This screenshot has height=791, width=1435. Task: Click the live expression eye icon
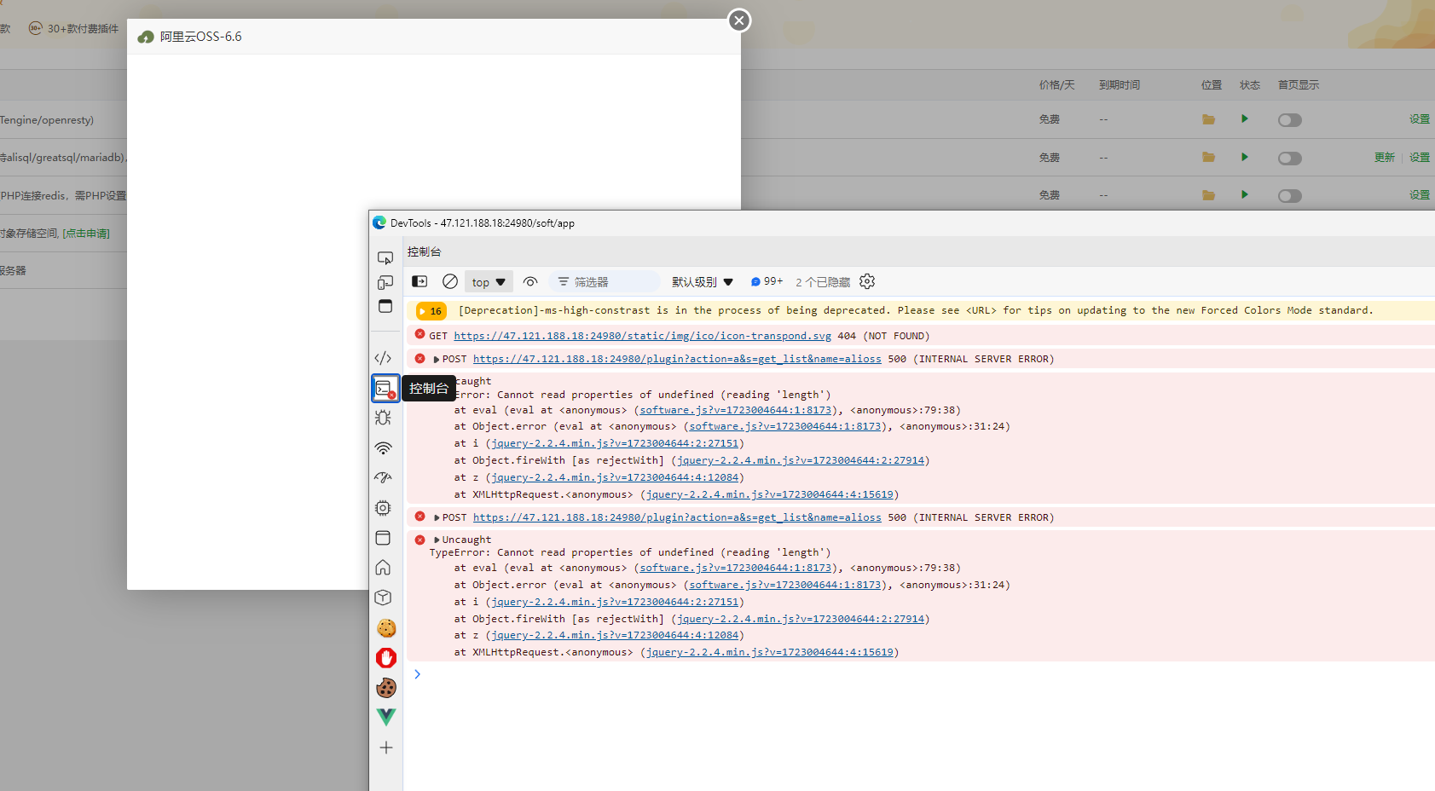click(530, 281)
